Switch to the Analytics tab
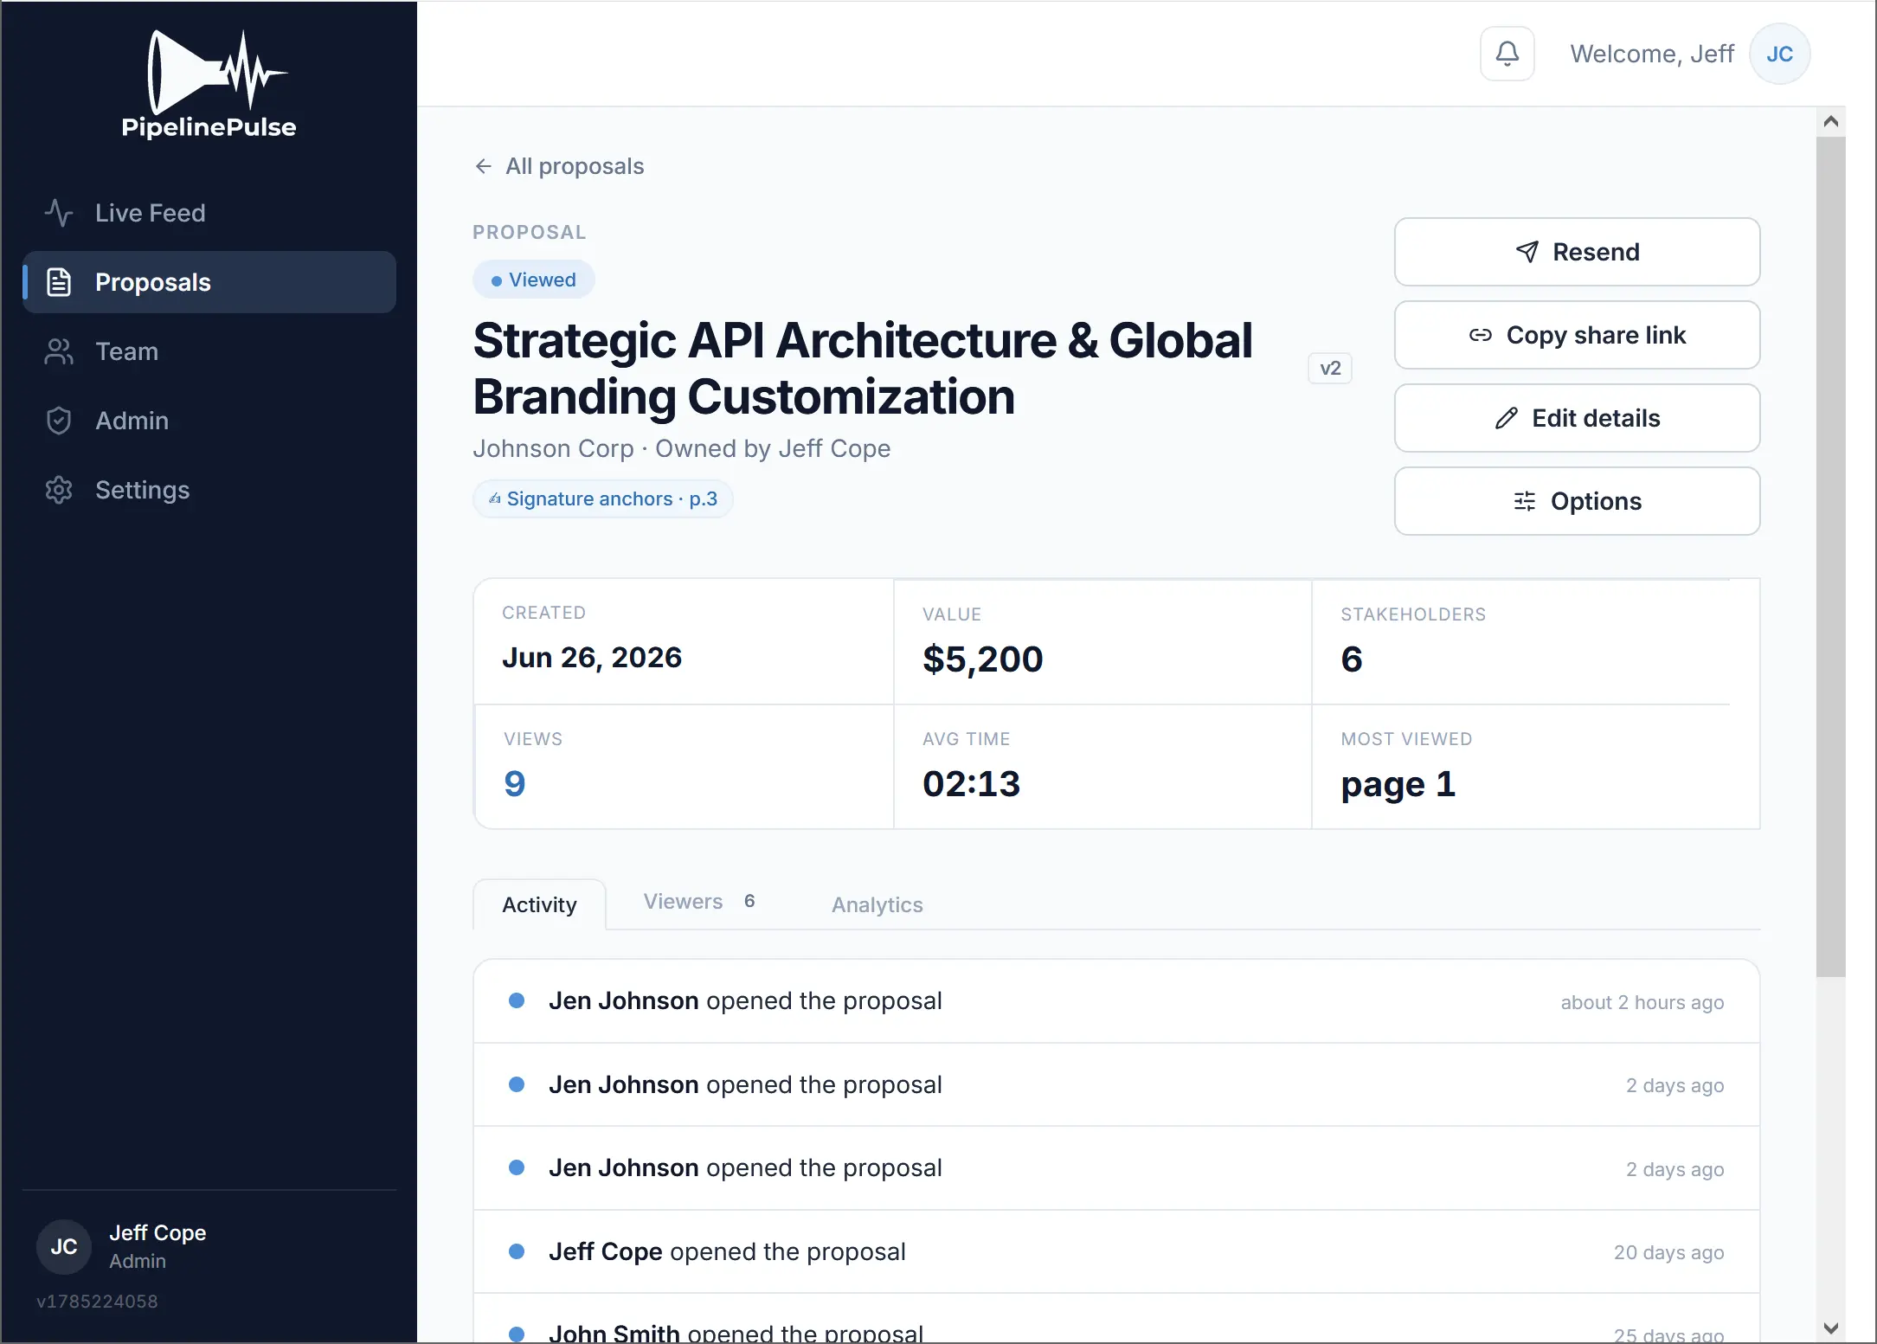This screenshot has height=1344, width=1877. 877,904
